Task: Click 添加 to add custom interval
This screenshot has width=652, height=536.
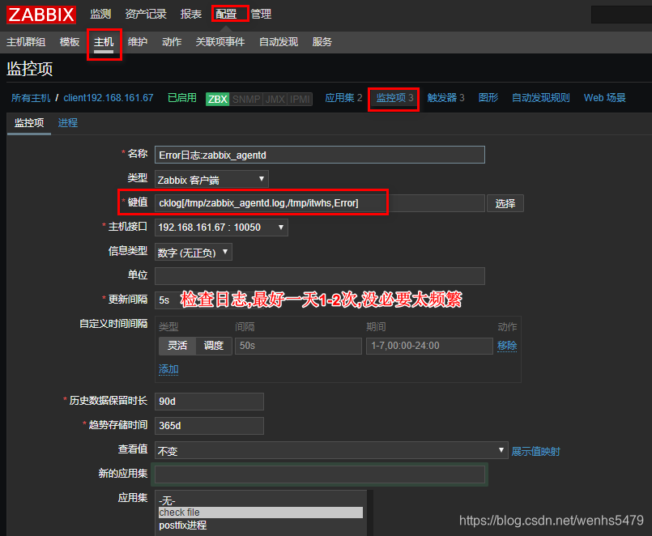Action: pos(168,369)
